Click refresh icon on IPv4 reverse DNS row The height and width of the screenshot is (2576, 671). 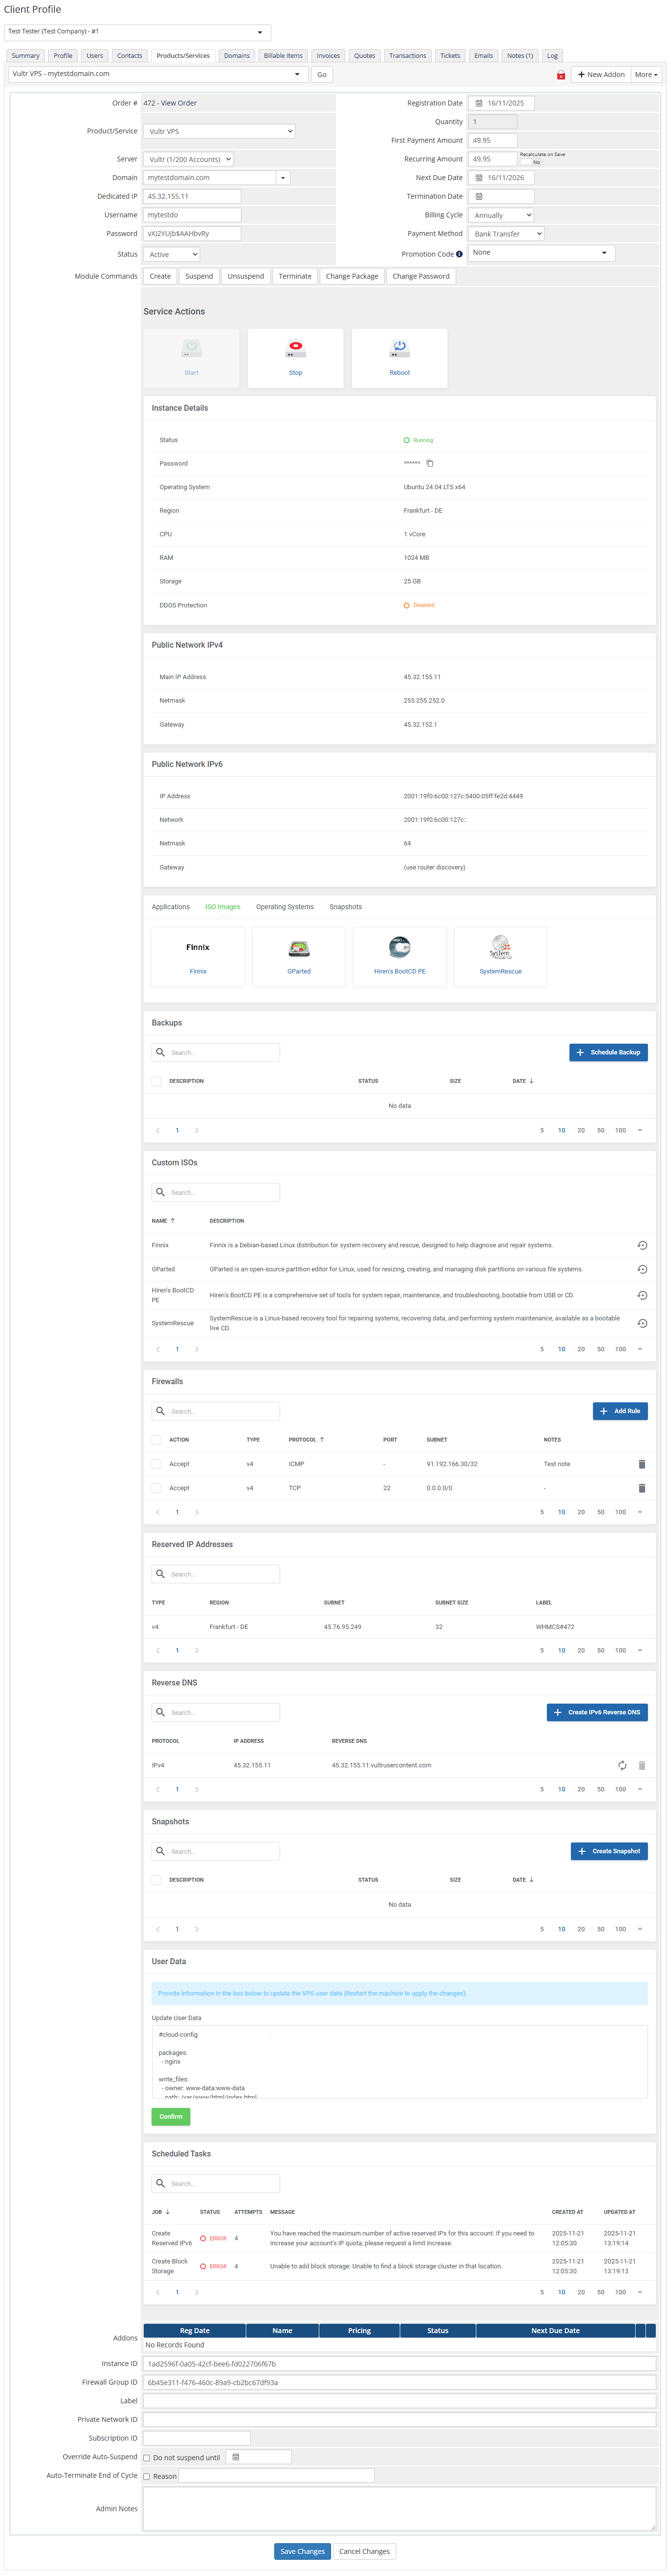pyautogui.click(x=622, y=1765)
